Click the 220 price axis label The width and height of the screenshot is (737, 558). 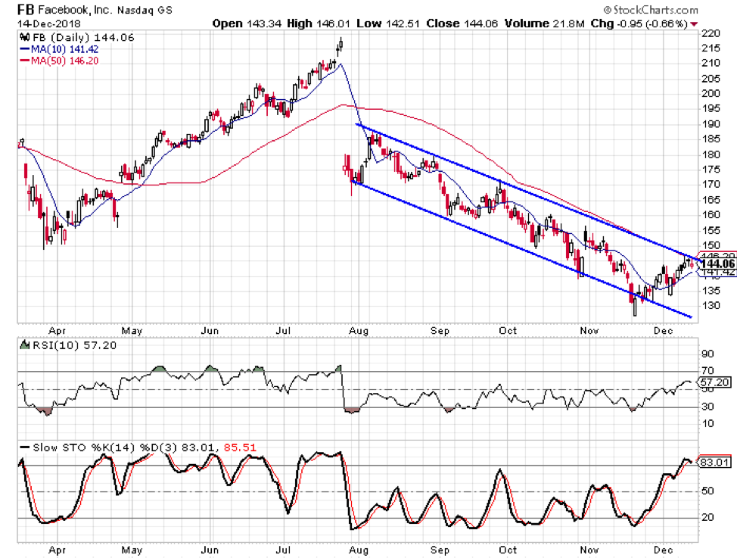point(711,33)
